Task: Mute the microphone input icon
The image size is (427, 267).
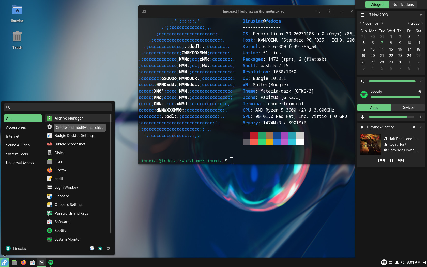Action: (x=362, y=117)
